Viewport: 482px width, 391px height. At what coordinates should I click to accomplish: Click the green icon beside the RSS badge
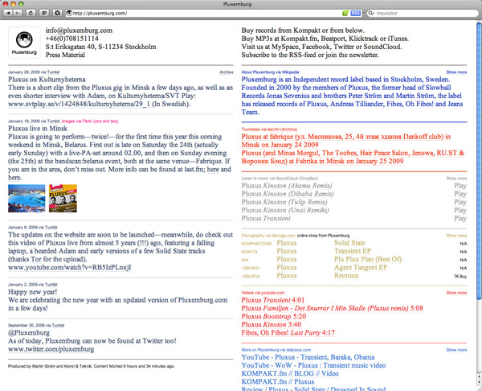[345, 13]
